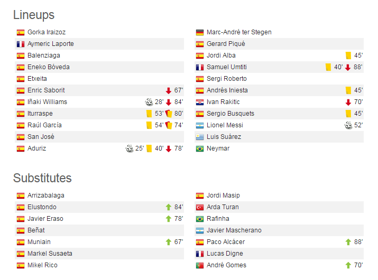Click the Substitutes section heading
This screenshot has width=378, height=280.
click(x=42, y=178)
